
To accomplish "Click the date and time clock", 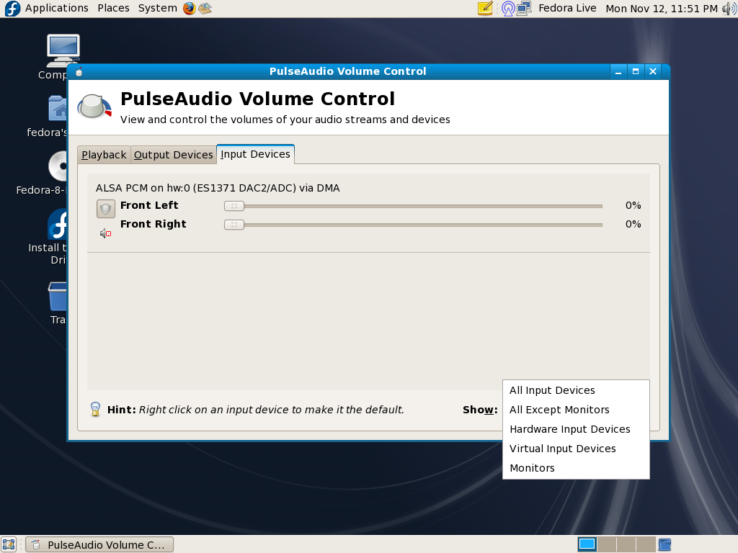I will pyautogui.click(x=662, y=9).
